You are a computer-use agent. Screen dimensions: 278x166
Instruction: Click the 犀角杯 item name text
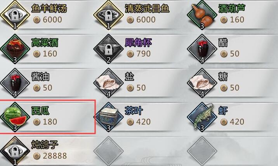click(x=138, y=43)
